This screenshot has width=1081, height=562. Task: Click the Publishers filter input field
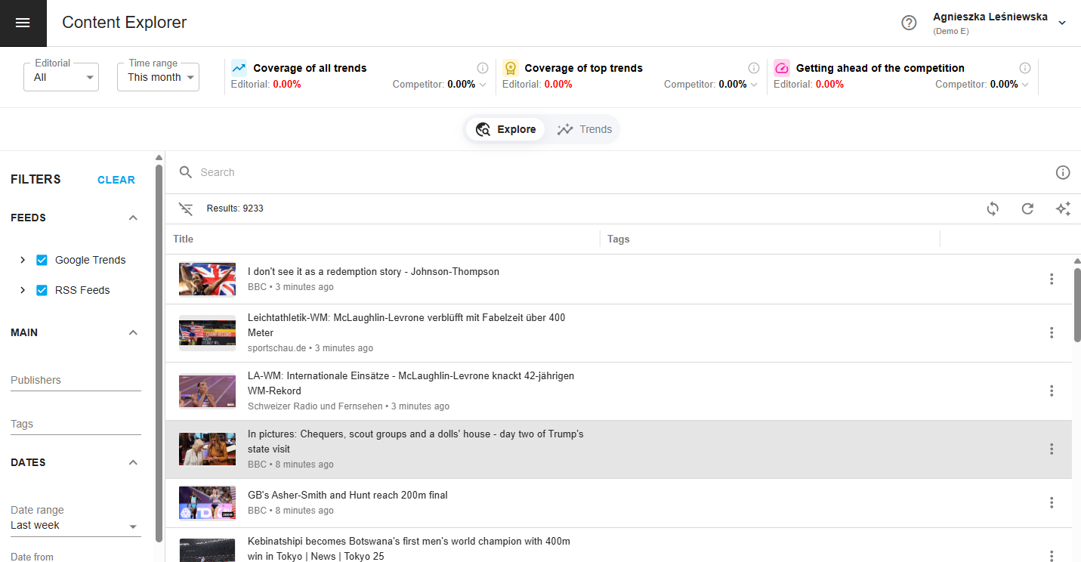pos(76,380)
